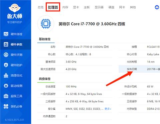Open 超级工具 toolbox icon

click(x=6, y=96)
